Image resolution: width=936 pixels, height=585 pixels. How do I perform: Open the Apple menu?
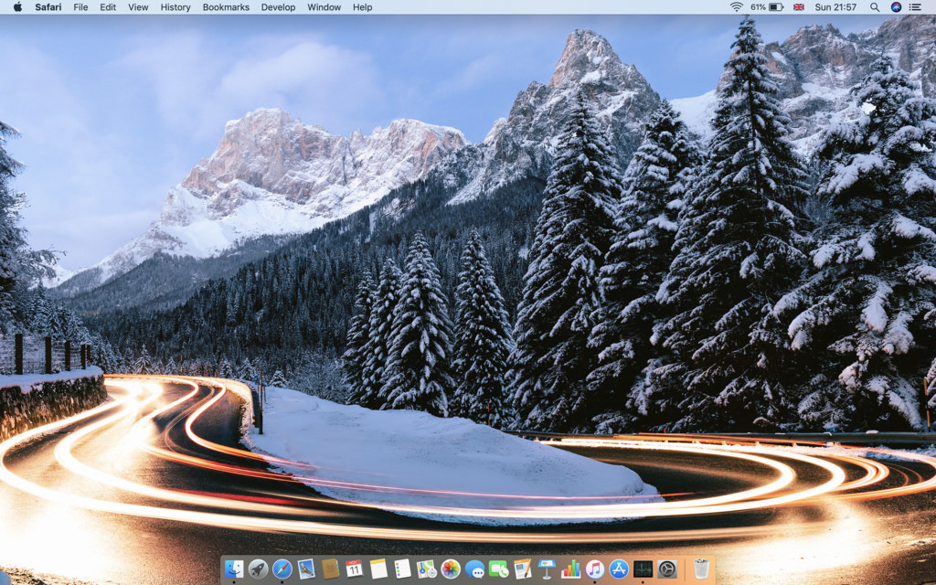[x=17, y=7]
